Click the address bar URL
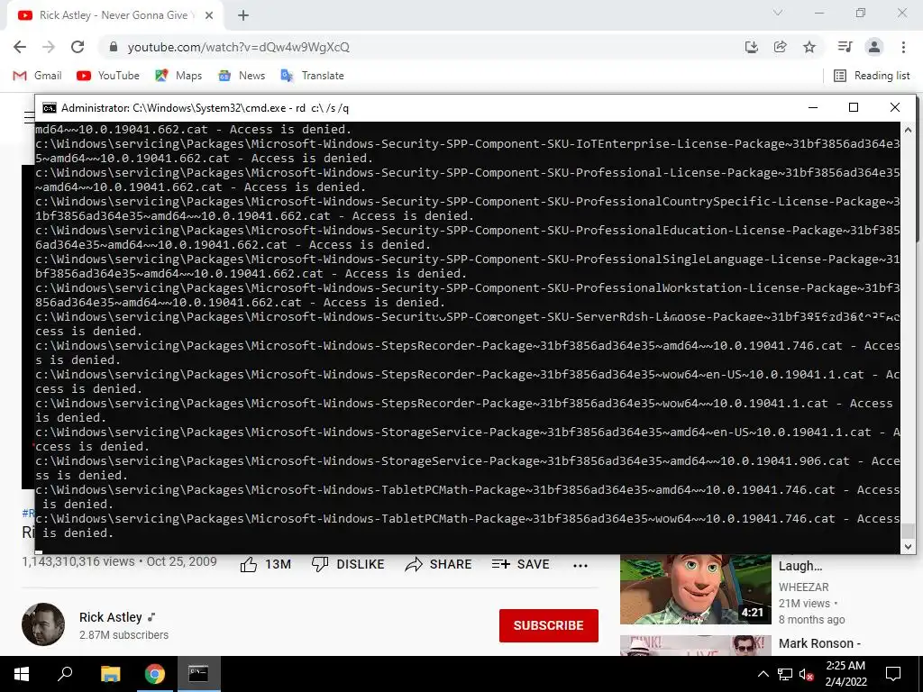923x692 pixels. [x=238, y=47]
